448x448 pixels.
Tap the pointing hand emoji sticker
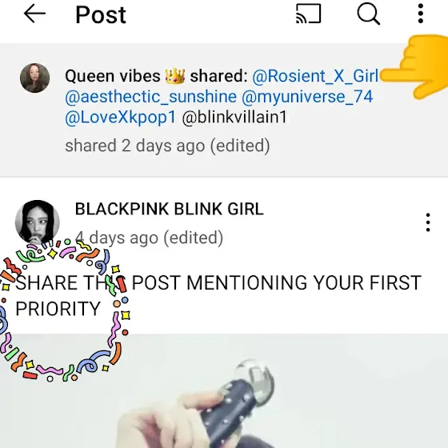pyautogui.click(x=414, y=66)
